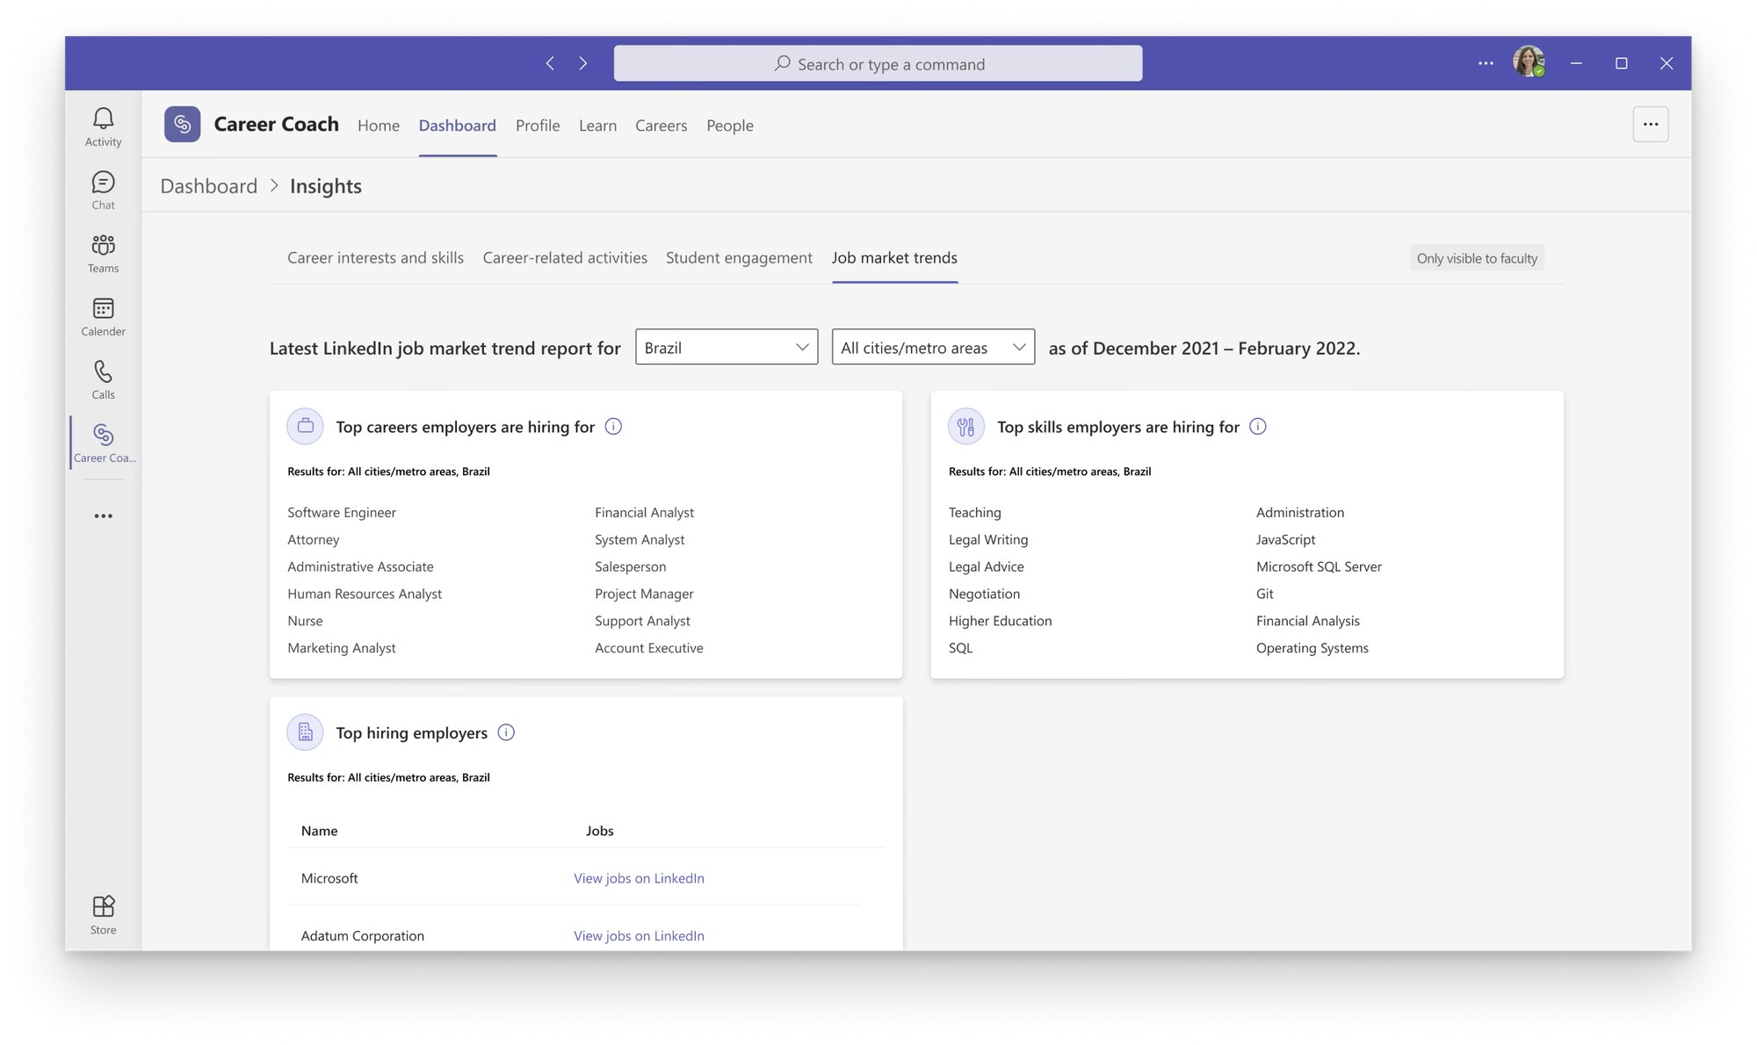Click Attorney in top careers
Image resolution: width=1757 pixels, height=1045 pixels.
(x=313, y=539)
